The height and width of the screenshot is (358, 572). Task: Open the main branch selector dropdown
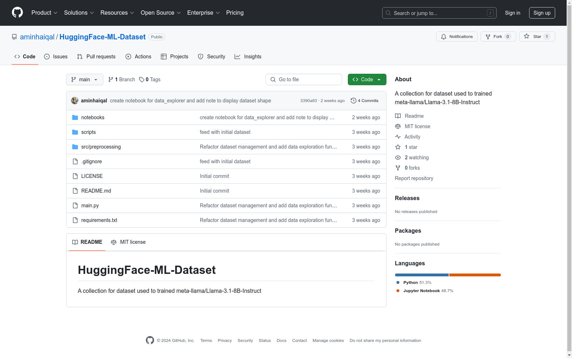(85, 79)
